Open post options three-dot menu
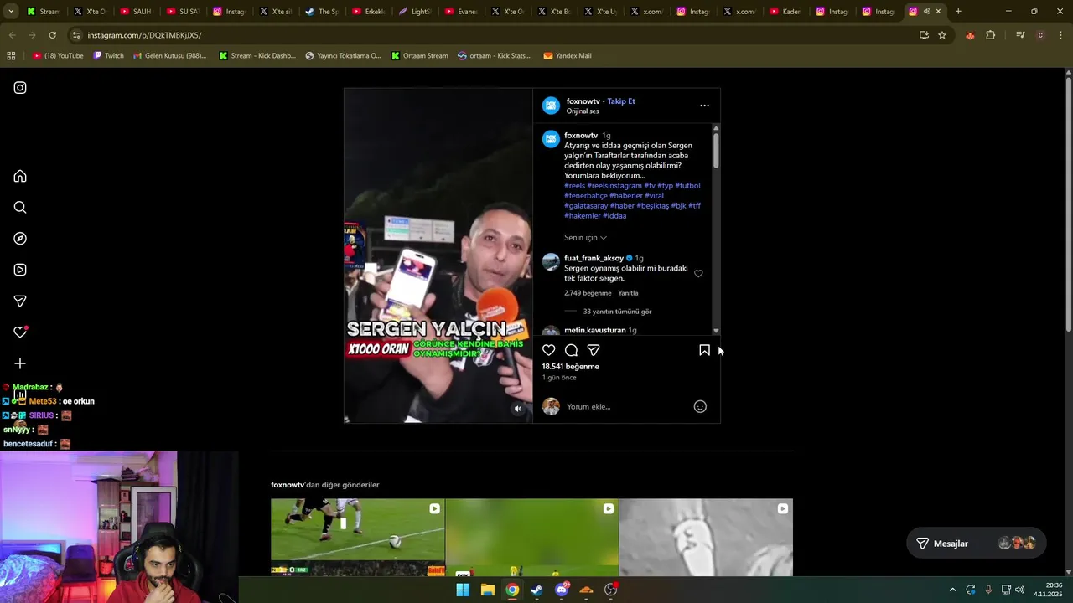The width and height of the screenshot is (1073, 603). click(x=704, y=106)
